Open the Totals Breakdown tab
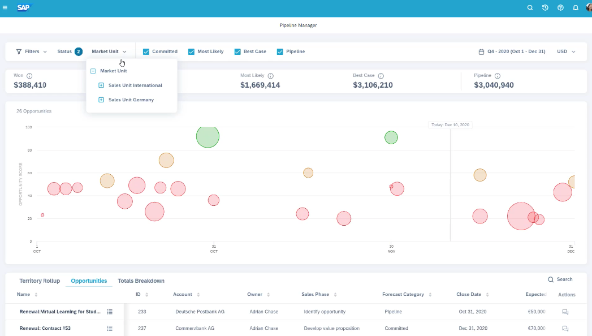This screenshot has height=336, width=592. (x=140, y=281)
